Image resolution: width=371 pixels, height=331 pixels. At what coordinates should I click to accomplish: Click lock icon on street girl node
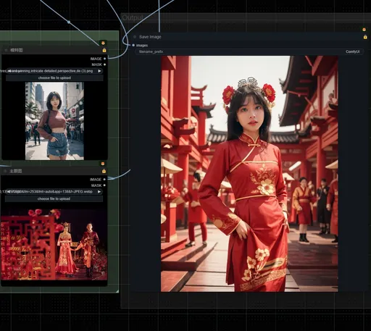tap(104, 50)
